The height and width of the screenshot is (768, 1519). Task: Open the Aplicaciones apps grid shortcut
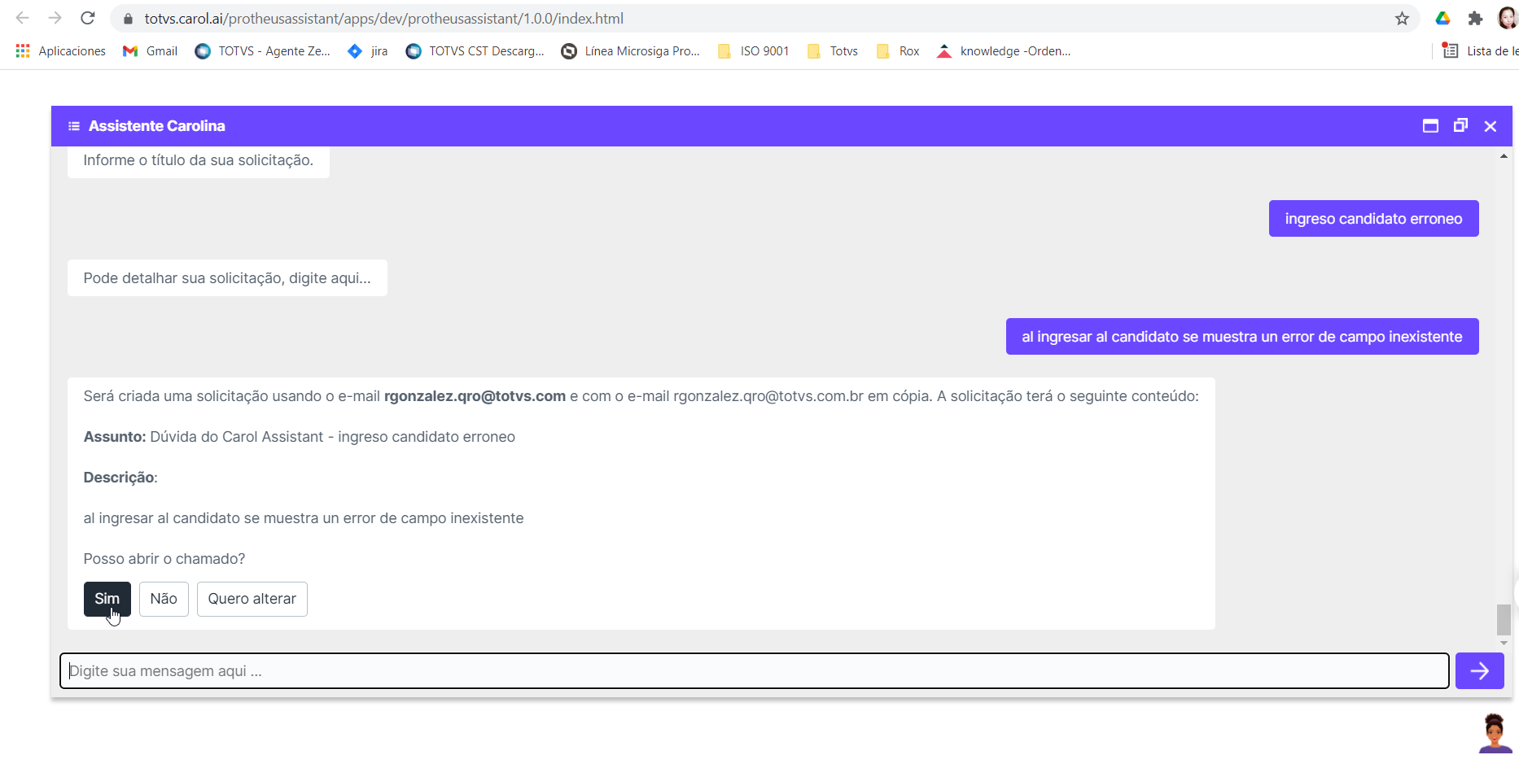click(61, 51)
